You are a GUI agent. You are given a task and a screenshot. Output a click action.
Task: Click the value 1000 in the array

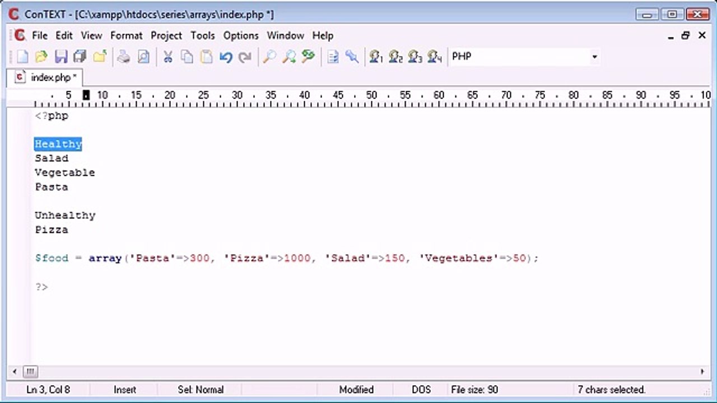pyautogui.click(x=297, y=258)
